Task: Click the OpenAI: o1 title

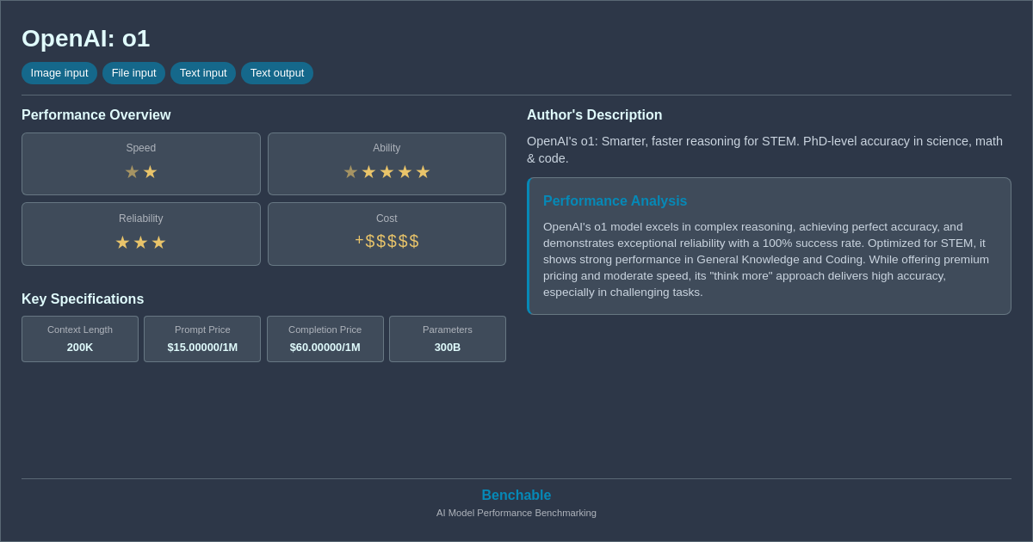Action: click(86, 38)
